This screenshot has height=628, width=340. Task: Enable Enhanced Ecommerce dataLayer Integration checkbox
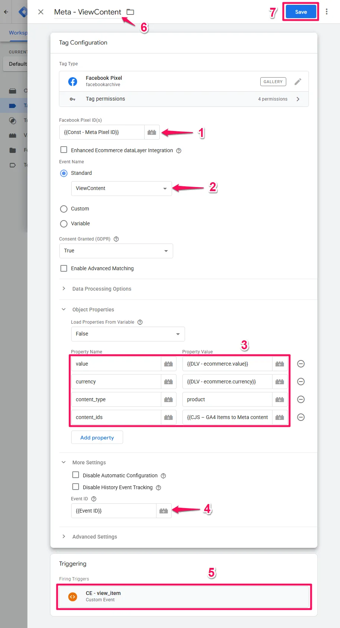(x=64, y=150)
